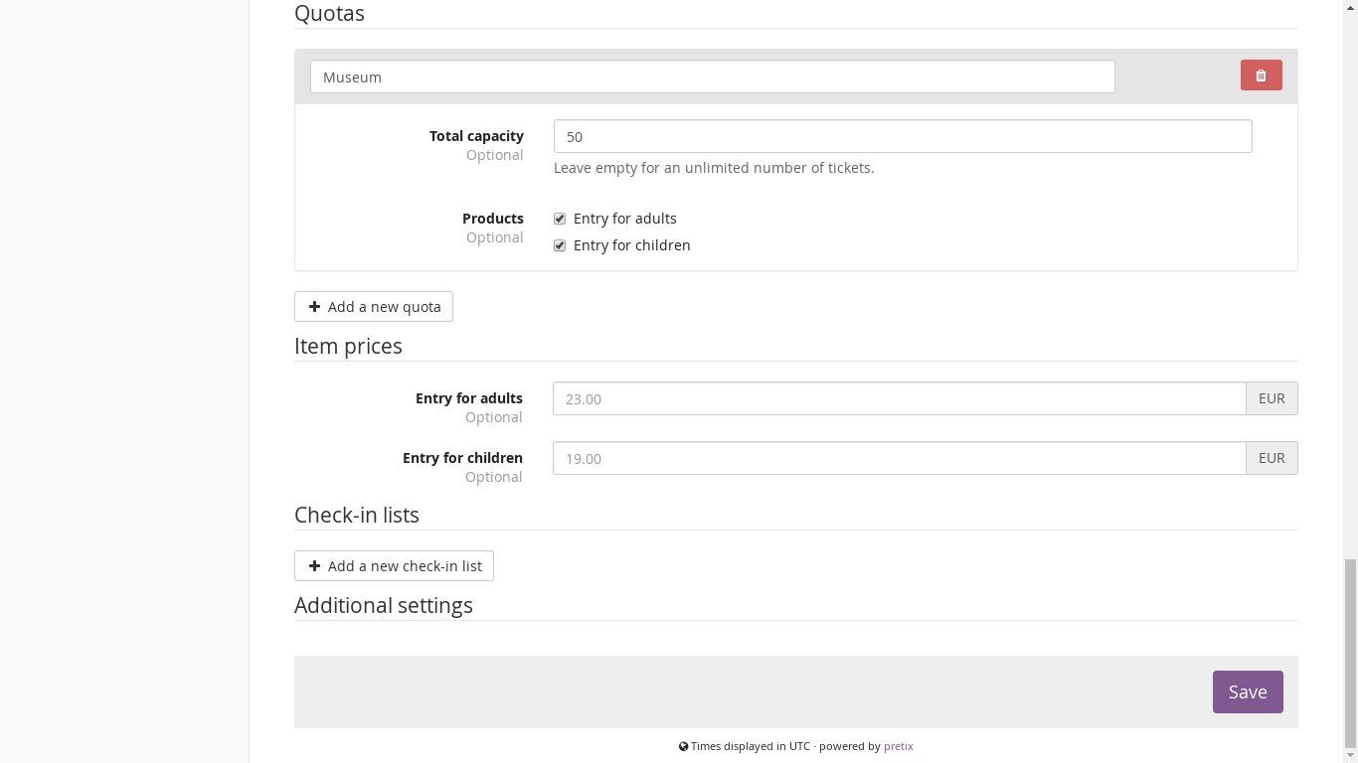
Task: Add a new check-in list
Action: [394, 566]
